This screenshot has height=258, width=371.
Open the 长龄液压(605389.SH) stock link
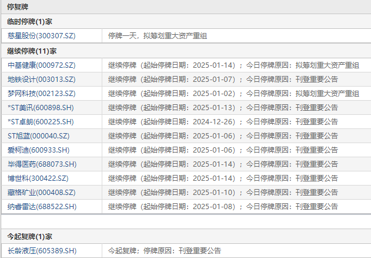42,251
